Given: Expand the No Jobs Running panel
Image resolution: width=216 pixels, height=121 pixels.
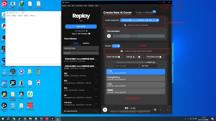Looking at the screenshot, I should click(x=81, y=111).
